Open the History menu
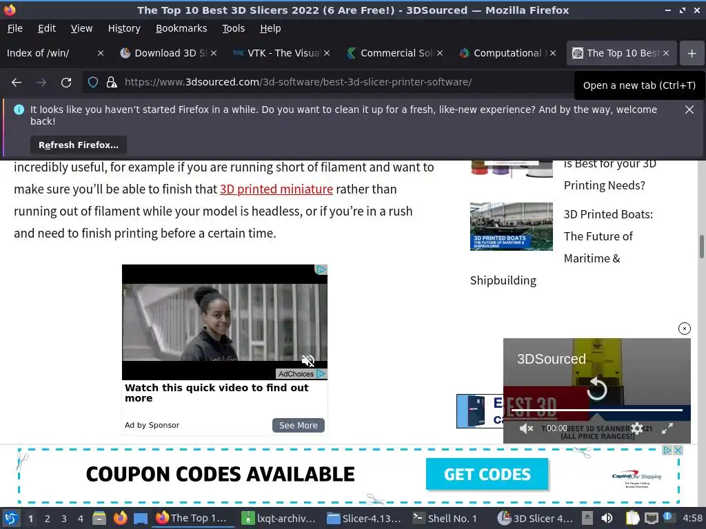Image resolution: width=706 pixels, height=529 pixels. [x=124, y=28]
